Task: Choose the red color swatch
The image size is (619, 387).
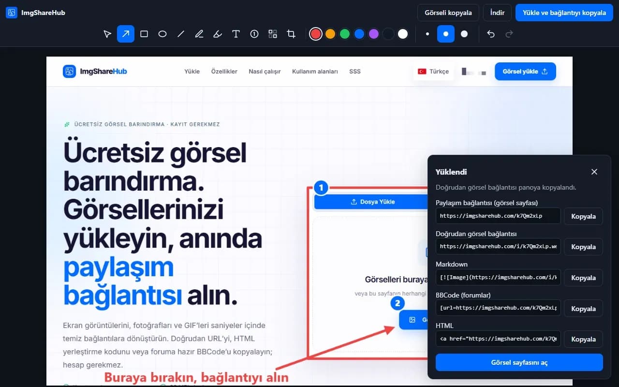Action: pyautogui.click(x=316, y=34)
